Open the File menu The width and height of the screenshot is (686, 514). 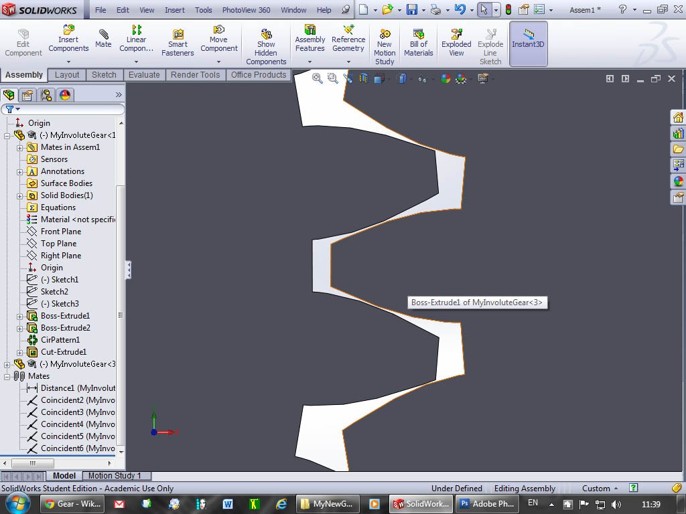[x=100, y=9]
